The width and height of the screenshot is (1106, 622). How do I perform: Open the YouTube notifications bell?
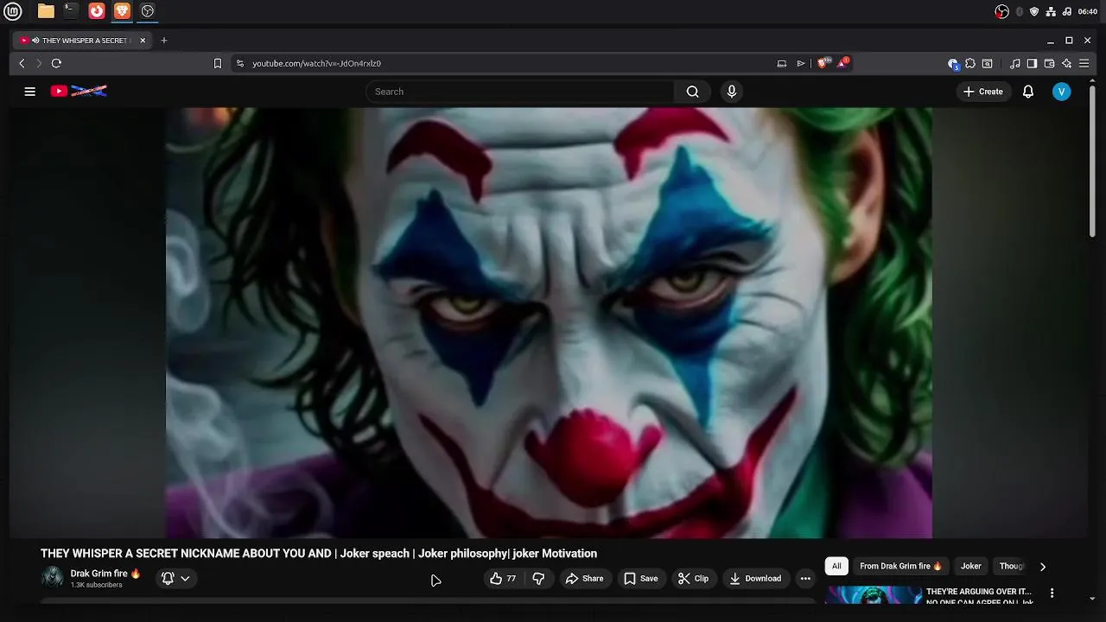(1028, 92)
